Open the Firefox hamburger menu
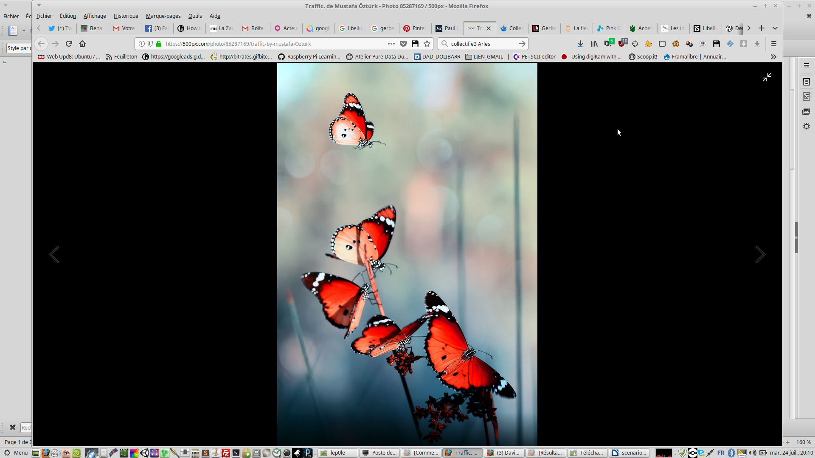Image resolution: width=815 pixels, height=458 pixels. point(773,44)
